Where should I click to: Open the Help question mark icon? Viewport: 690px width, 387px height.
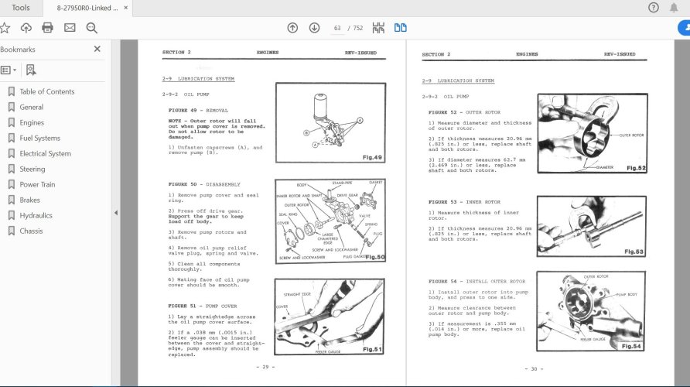(654, 8)
